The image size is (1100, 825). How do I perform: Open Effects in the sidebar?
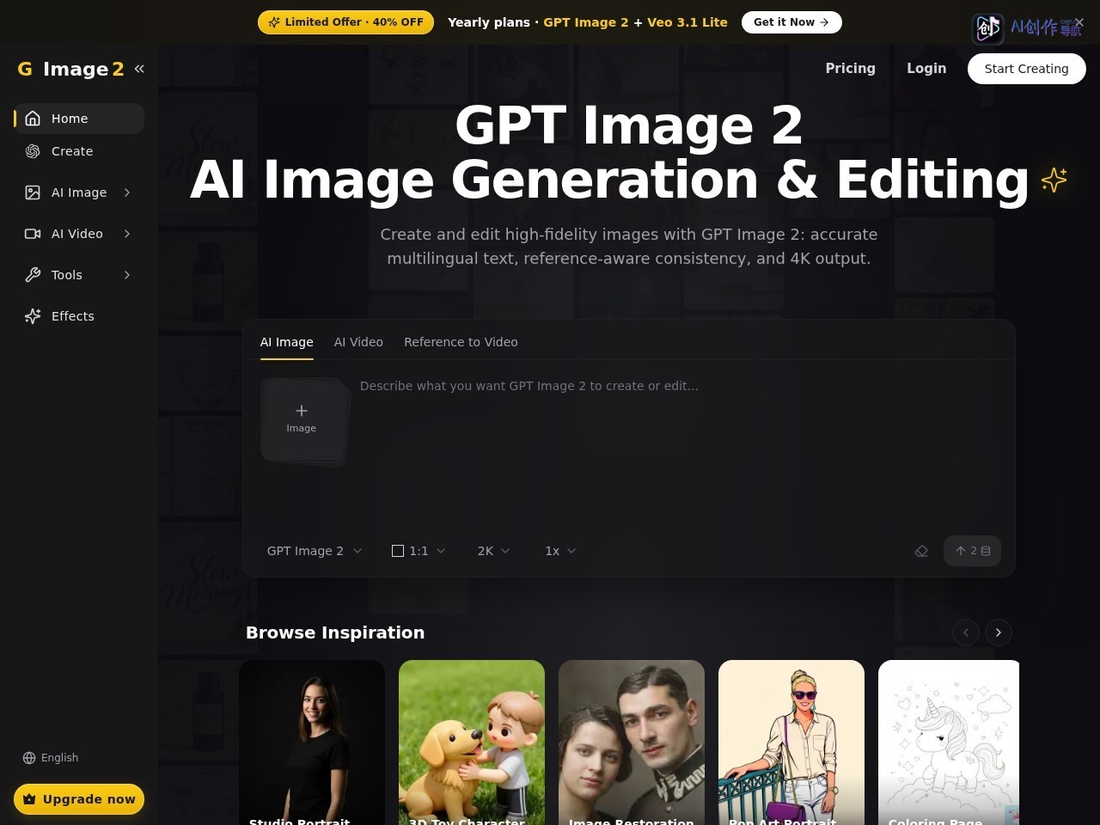tap(79, 316)
